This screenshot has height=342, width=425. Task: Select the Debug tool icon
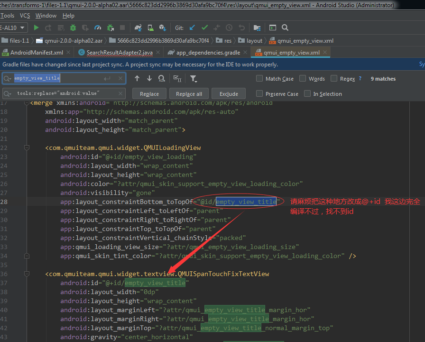(x=73, y=28)
